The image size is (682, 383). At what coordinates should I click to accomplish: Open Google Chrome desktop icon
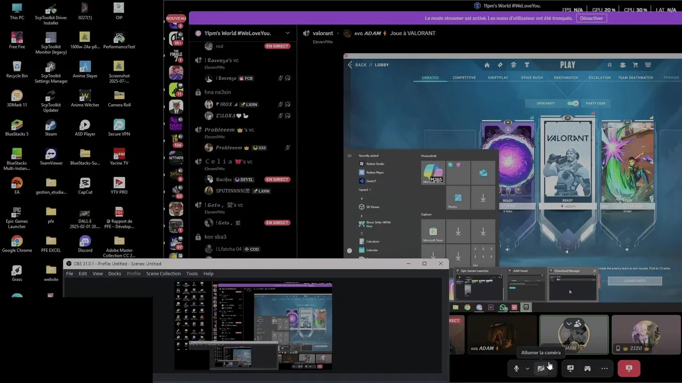coord(17,244)
